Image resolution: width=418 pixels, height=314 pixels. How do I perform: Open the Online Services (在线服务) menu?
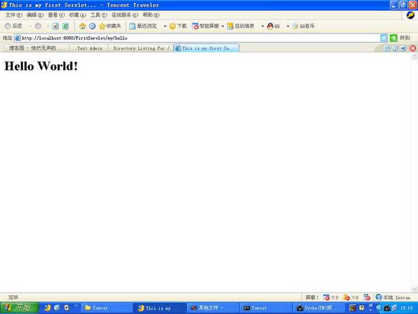click(x=125, y=15)
